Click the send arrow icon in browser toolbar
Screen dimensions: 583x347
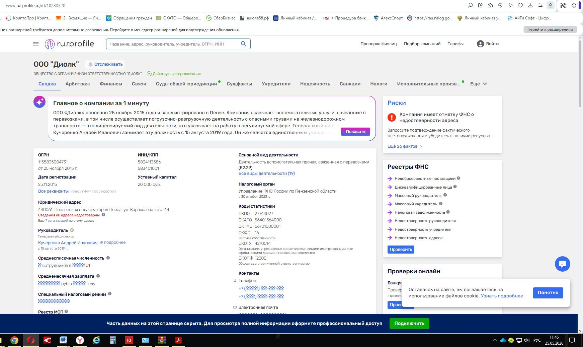point(510,5)
